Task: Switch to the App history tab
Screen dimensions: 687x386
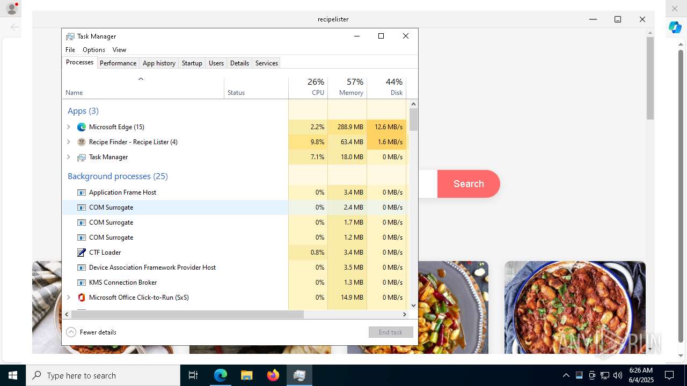Action: click(x=159, y=63)
